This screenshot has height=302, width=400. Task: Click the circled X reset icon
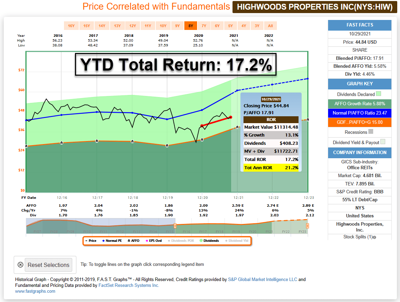coord(20,265)
